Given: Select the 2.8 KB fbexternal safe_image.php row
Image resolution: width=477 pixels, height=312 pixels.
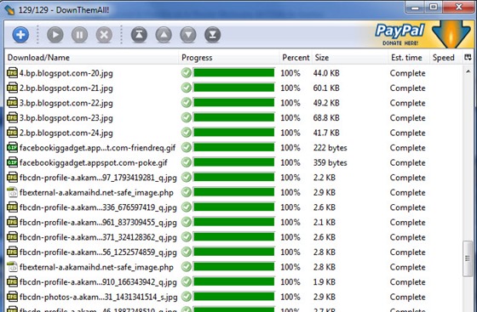Looking at the screenshot, I should (233, 267).
